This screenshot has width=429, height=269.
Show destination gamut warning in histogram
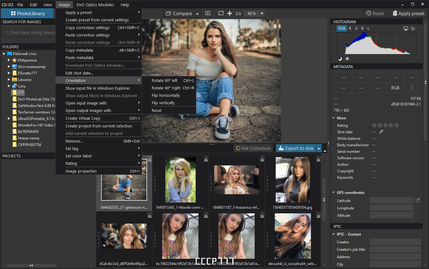pos(413,28)
